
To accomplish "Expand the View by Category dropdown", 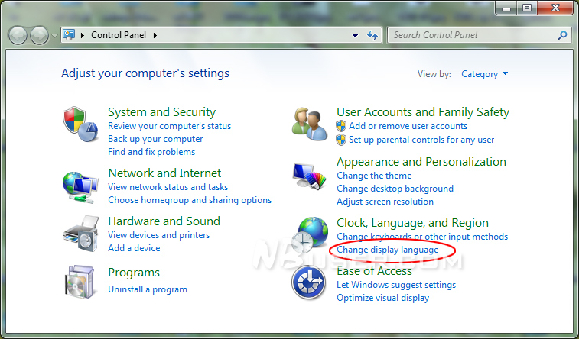I will [484, 74].
